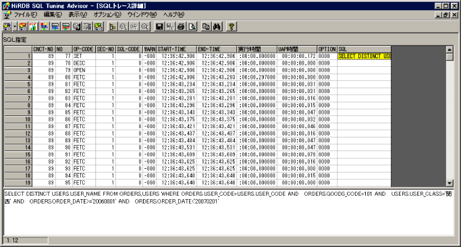This screenshot has width=461, height=247.
Task: Click the 実行時間 column header
Action: (256, 49)
